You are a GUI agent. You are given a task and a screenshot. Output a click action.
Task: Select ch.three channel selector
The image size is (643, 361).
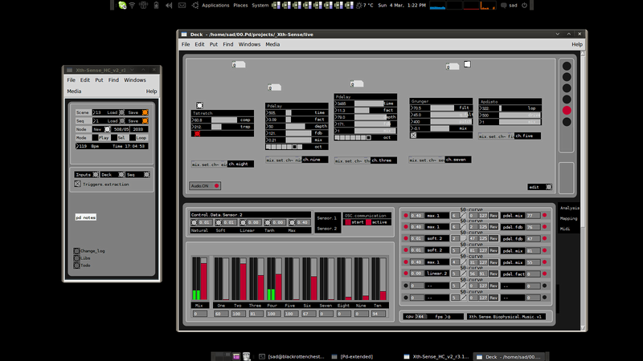pos(384,160)
